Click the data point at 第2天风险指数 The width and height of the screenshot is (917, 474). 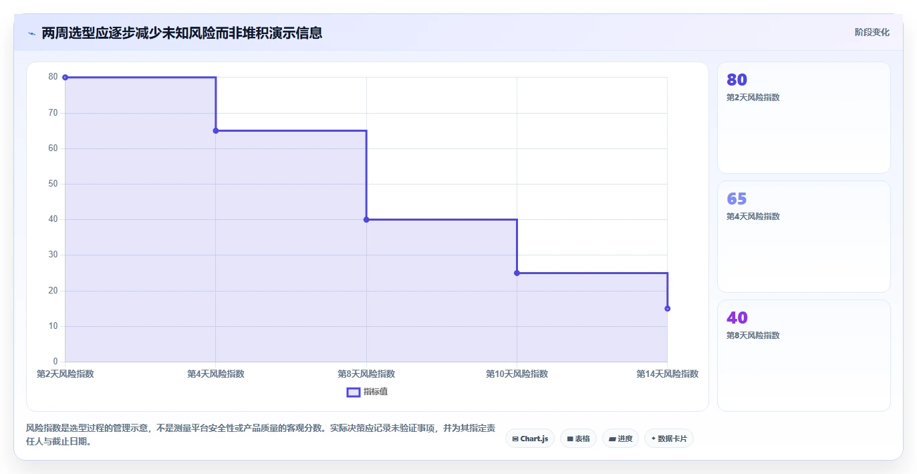(65, 78)
